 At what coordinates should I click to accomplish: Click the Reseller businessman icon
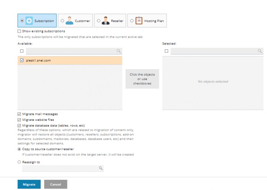(x=106, y=21)
